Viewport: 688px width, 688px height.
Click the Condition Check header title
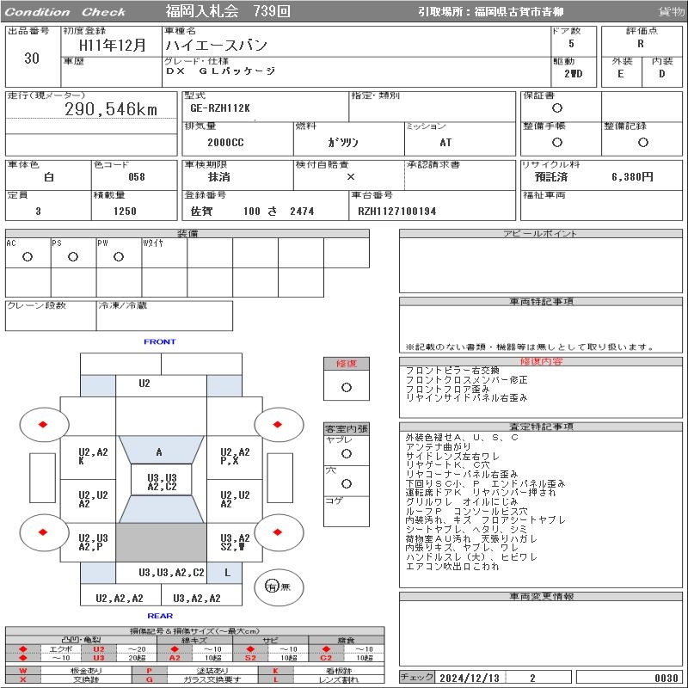tap(65, 12)
